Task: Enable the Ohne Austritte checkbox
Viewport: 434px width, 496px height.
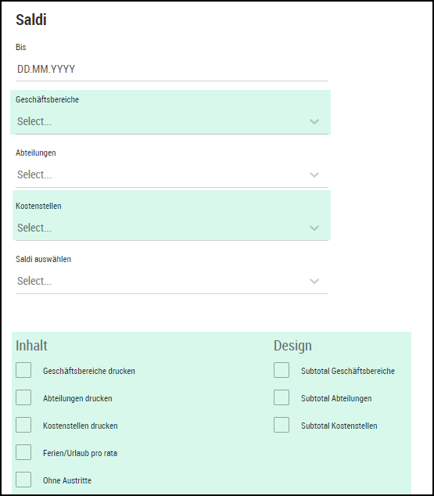Action: coord(23,480)
